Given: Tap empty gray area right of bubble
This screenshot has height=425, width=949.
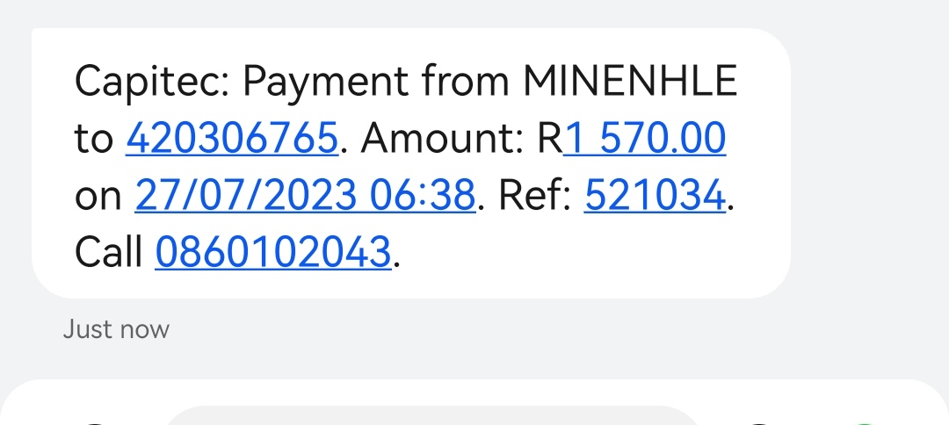Looking at the screenshot, I should [870, 163].
